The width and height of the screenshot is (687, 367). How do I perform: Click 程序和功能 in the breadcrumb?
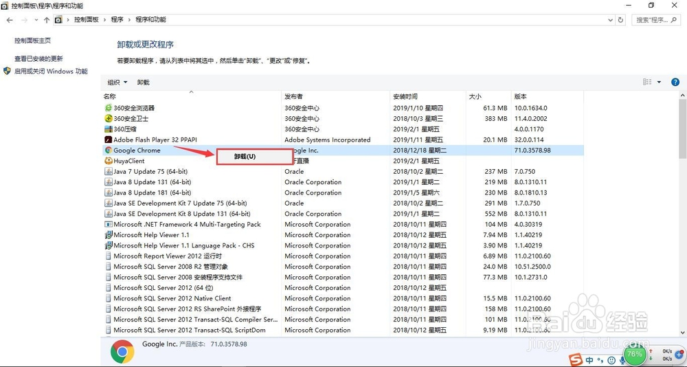[150, 20]
